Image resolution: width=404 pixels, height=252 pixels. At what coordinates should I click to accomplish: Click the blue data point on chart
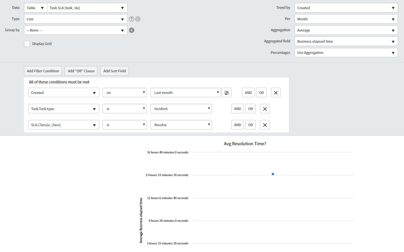point(273,174)
